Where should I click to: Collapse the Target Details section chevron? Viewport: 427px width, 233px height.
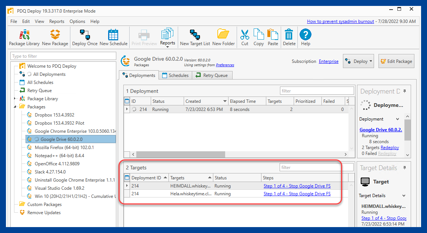(404, 196)
